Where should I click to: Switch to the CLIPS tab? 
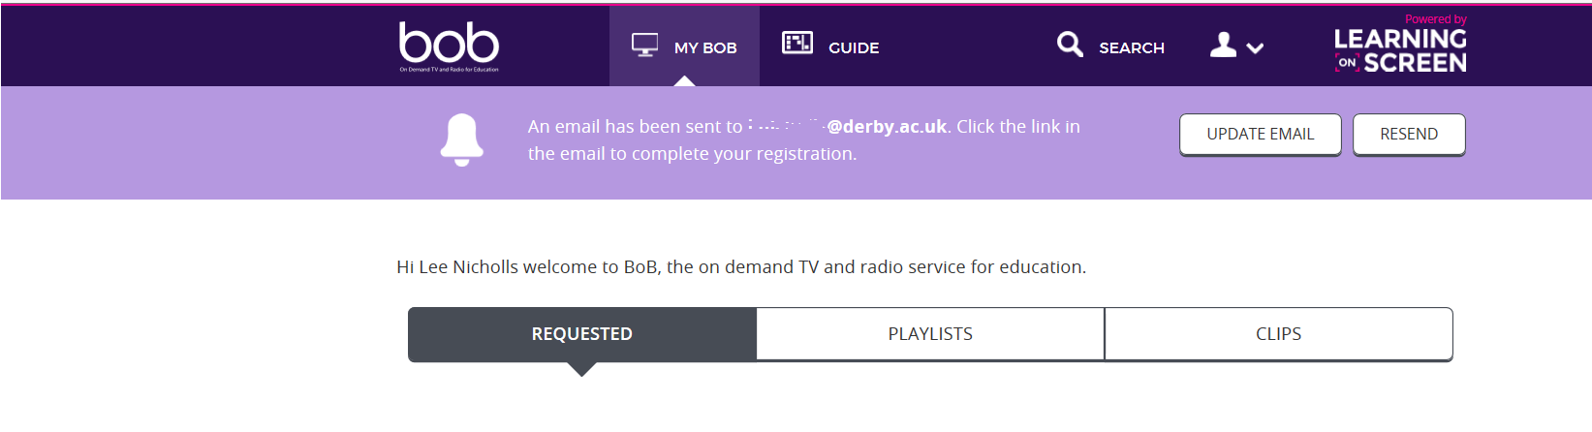1279,334
